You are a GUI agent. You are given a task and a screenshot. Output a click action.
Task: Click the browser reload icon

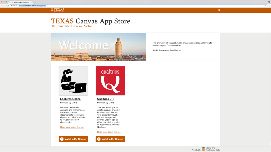8,6
